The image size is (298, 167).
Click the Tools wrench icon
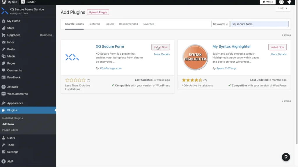3,145
